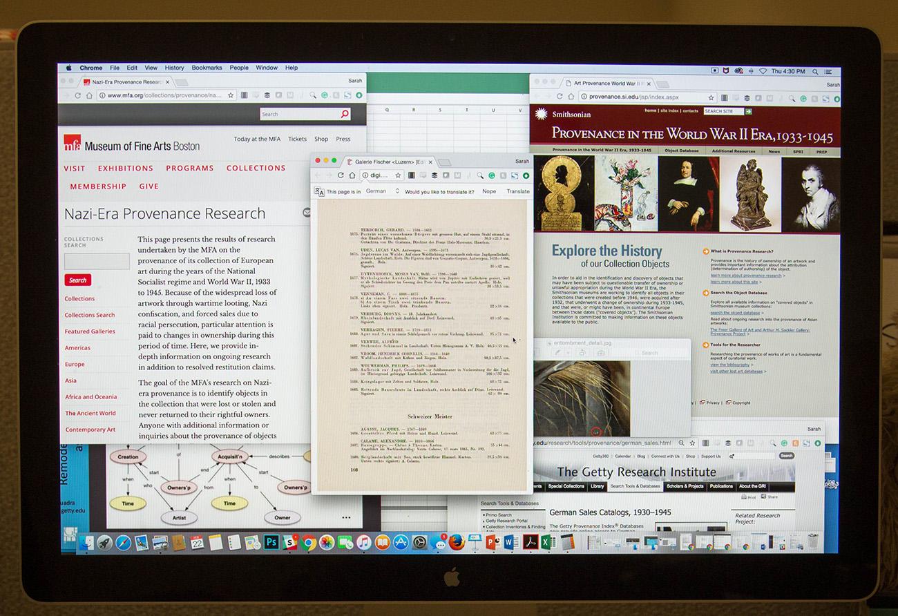Click Getty Research Portal link

(506, 521)
